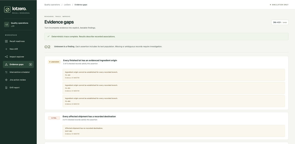
Task: Click the Impact explorer branch icon
Action: tap(6, 57)
